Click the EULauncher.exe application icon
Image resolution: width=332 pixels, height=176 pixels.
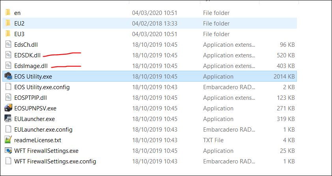pyautogui.click(x=8, y=119)
